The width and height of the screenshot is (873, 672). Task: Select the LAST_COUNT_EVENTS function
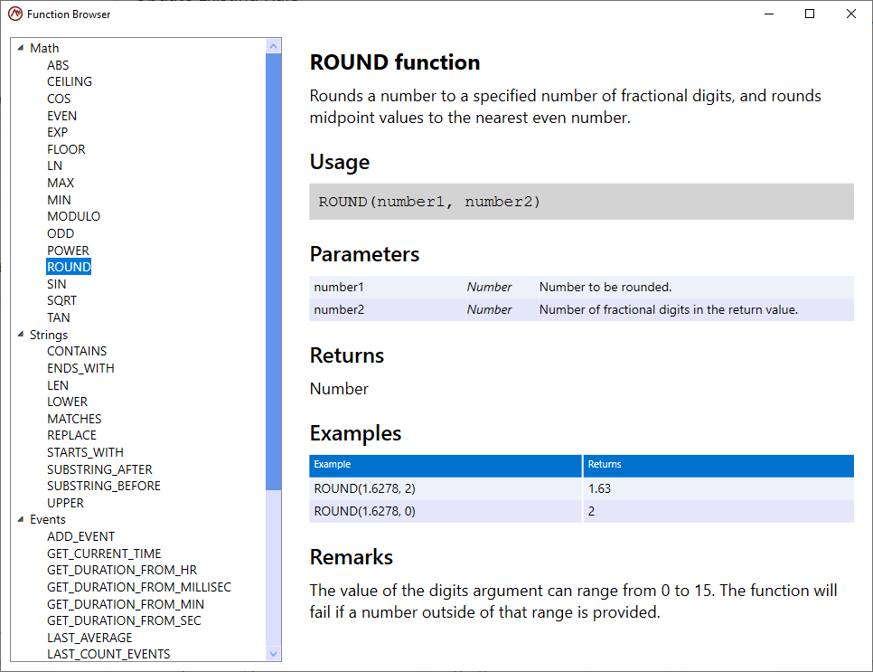pyautogui.click(x=108, y=654)
